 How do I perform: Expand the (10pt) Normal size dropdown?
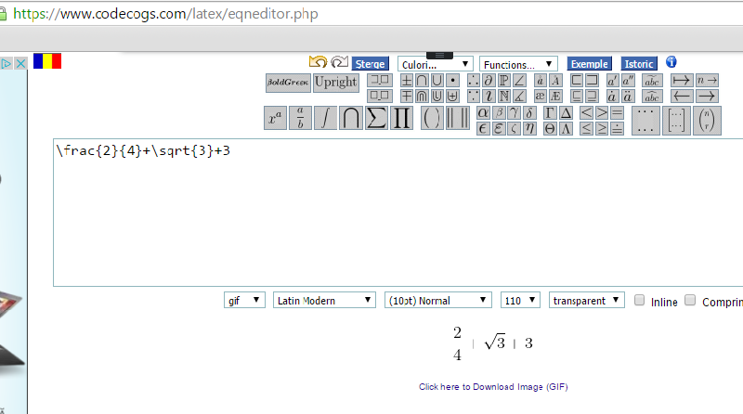437,301
